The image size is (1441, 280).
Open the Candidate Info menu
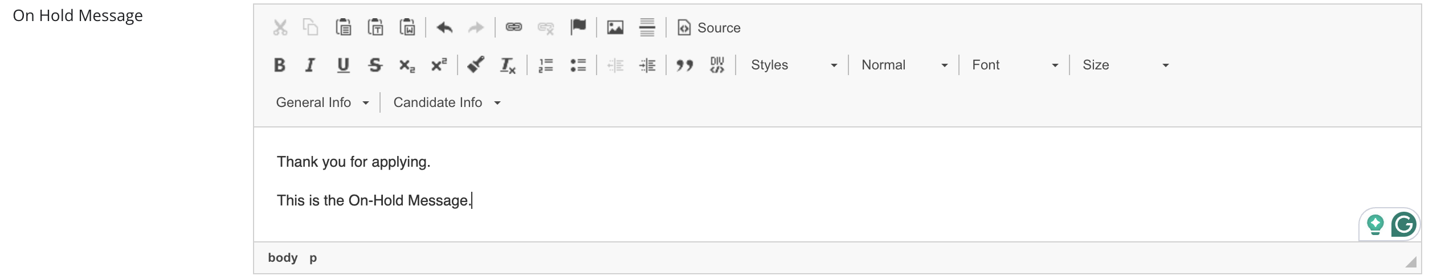pyautogui.click(x=447, y=102)
